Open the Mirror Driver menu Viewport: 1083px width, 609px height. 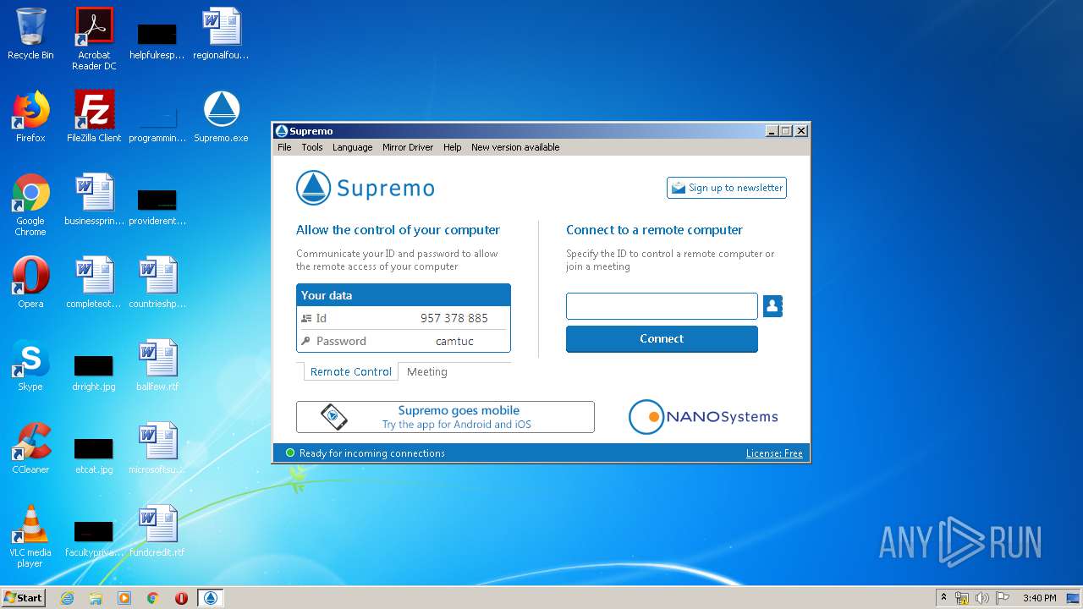point(408,147)
